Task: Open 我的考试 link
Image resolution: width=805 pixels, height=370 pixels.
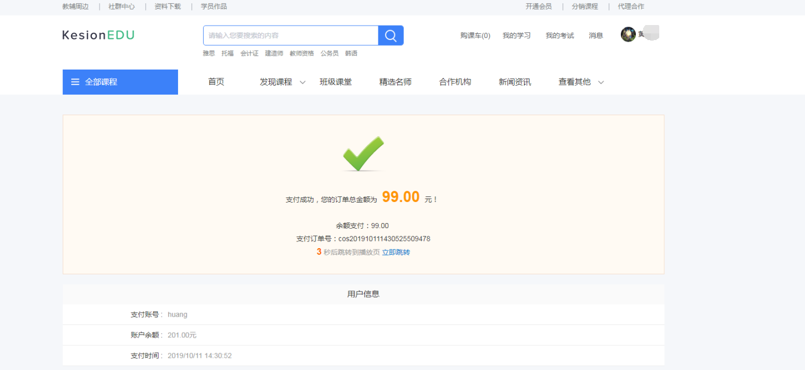Action: click(x=559, y=36)
